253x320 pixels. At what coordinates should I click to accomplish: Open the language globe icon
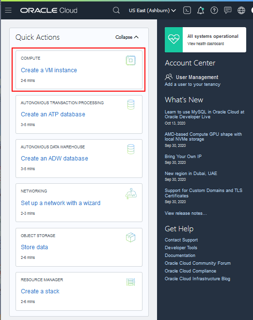pos(241,10)
